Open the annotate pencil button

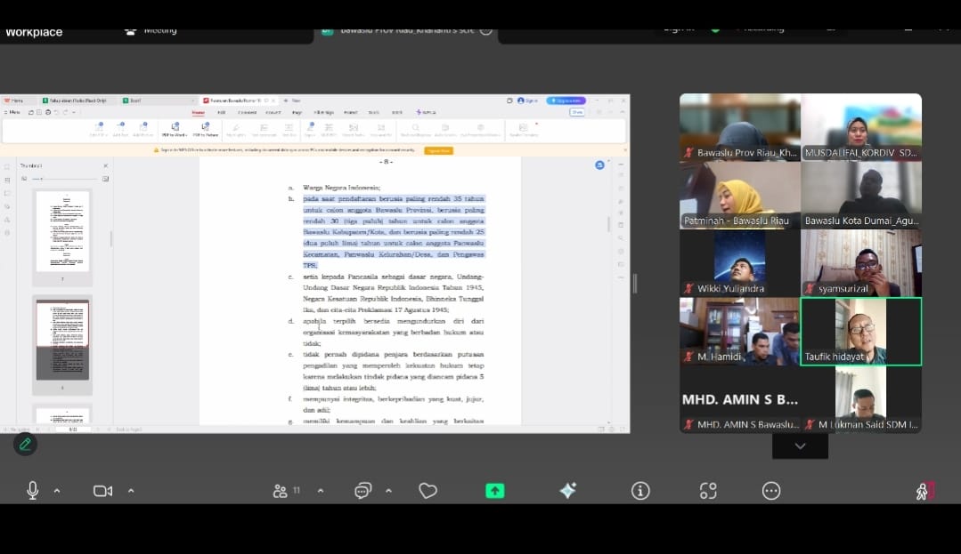(25, 444)
